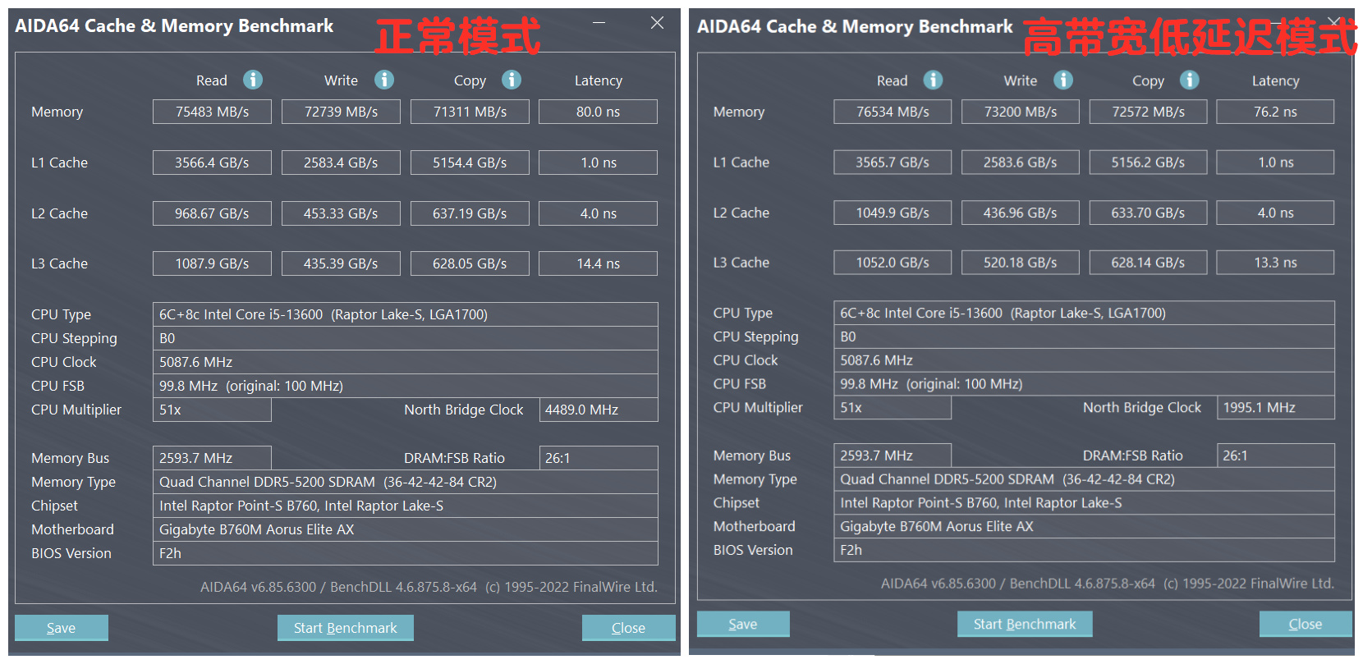Select the 453.33 GB/s L2 write value
The height and width of the screenshot is (664, 1363).
pyautogui.click(x=341, y=213)
